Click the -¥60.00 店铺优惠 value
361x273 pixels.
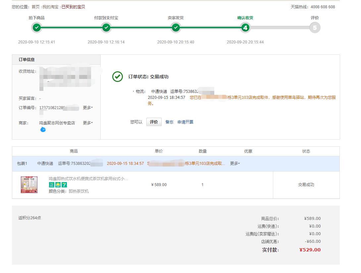coord(313,241)
